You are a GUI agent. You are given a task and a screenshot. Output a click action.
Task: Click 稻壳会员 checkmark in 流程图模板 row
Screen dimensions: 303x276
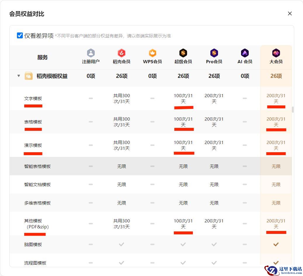point(122,263)
